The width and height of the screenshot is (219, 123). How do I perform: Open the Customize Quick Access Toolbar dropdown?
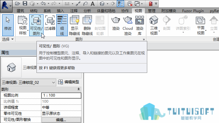click(156, 3)
